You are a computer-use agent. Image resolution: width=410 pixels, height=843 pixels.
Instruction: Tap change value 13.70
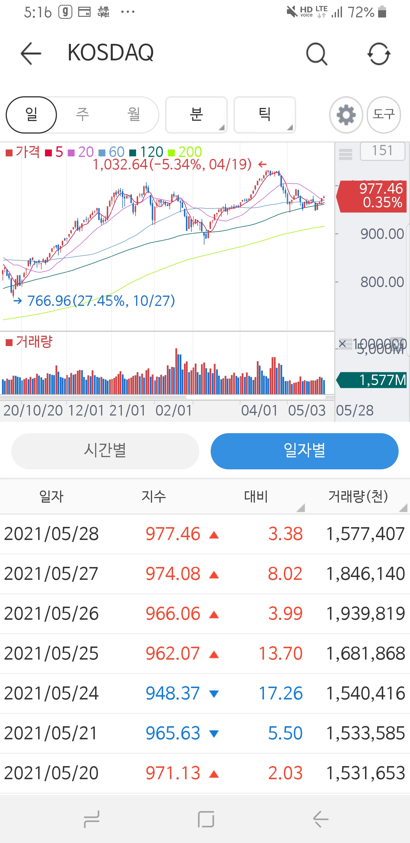point(281,654)
